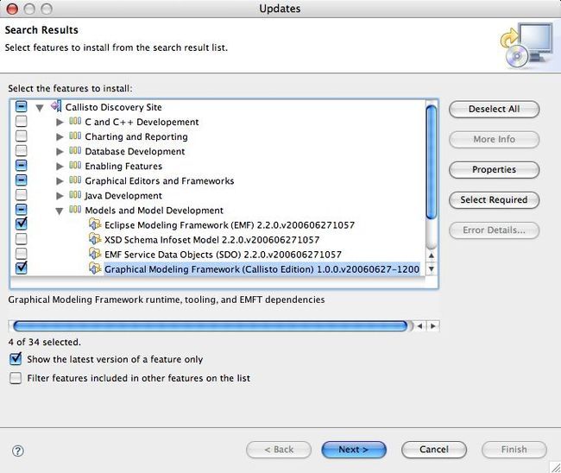This screenshot has width=561, height=473.
Task: Disable Show the latest version of a feature only
Action: (16, 358)
